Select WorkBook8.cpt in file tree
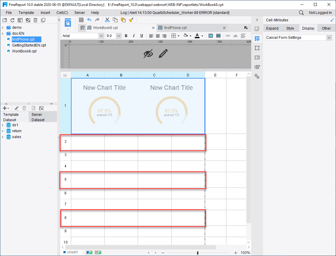The image size is (336, 256). pos(24,51)
